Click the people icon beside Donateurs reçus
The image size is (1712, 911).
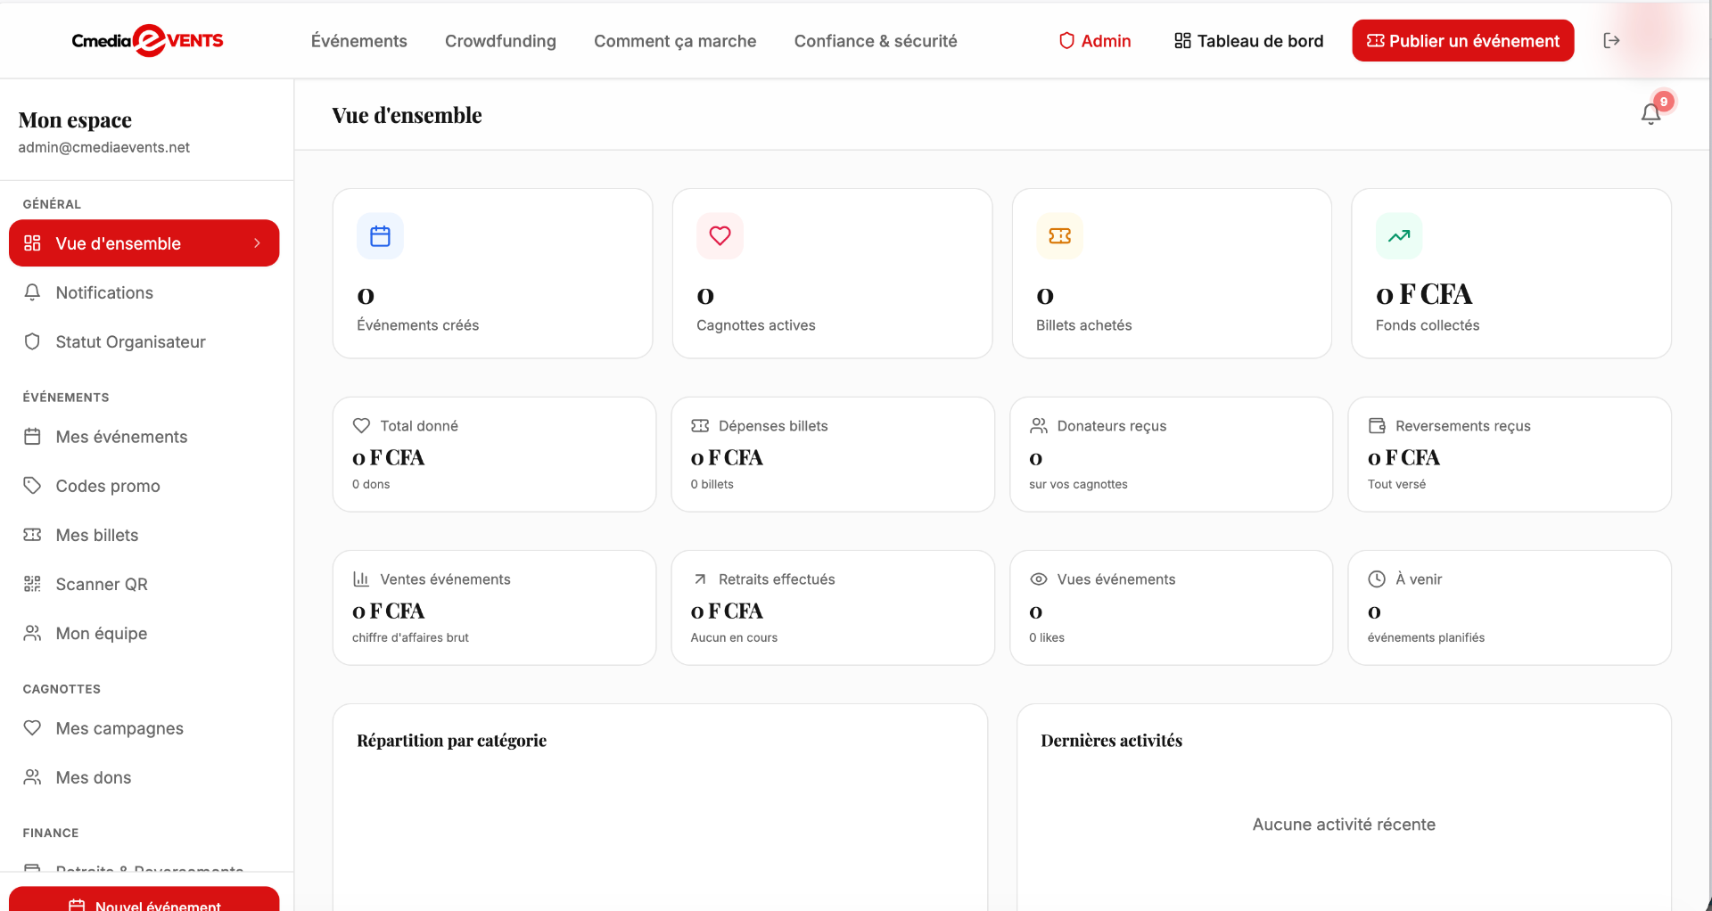(1038, 426)
